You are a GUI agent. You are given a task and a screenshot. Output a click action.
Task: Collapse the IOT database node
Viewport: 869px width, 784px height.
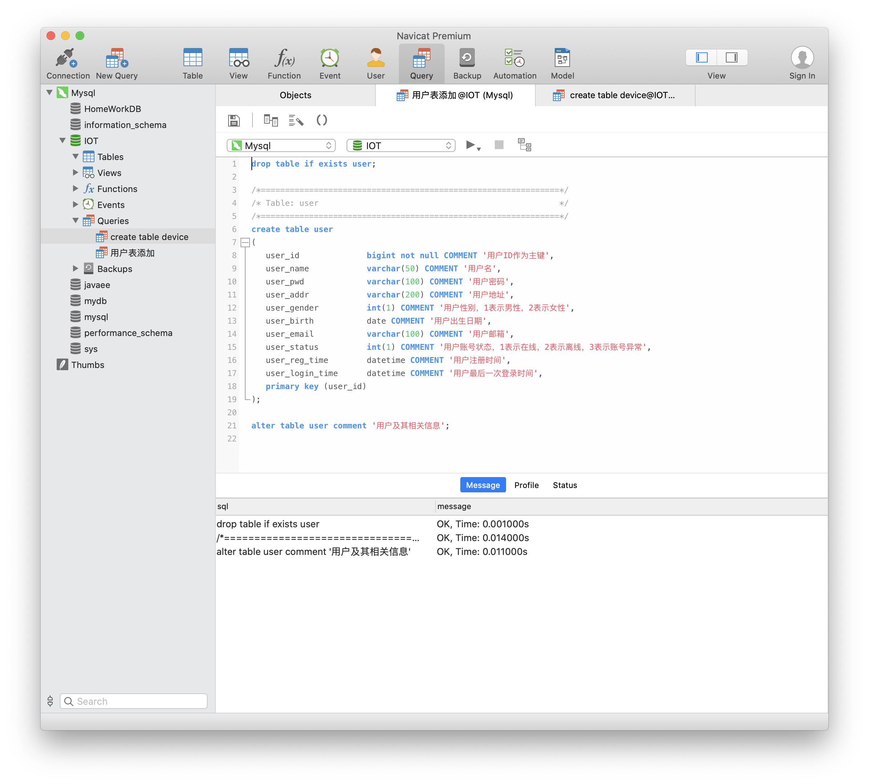tap(62, 140)
